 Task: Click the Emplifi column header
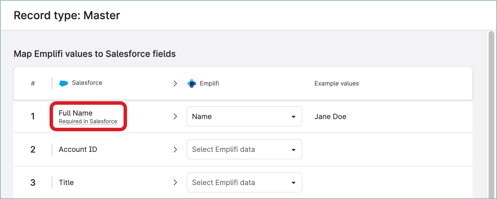[209, 83]
